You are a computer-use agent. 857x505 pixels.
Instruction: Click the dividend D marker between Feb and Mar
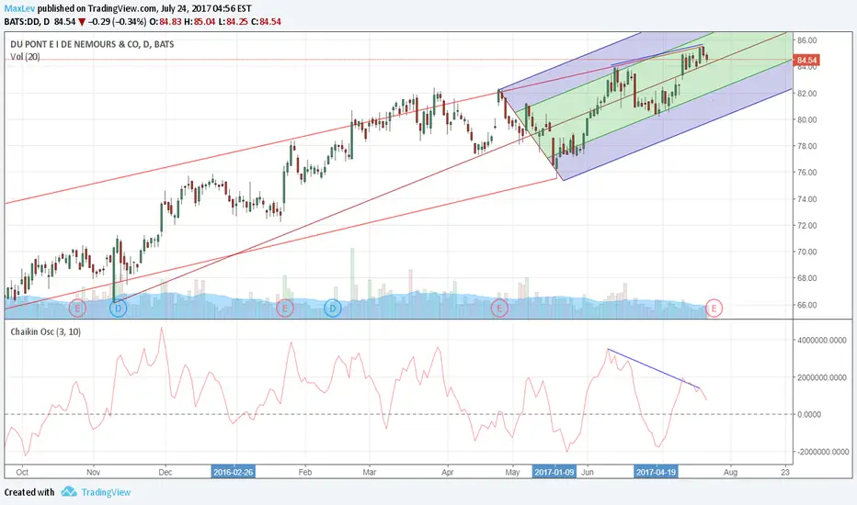pyautogui.click(x=333, y=309)
